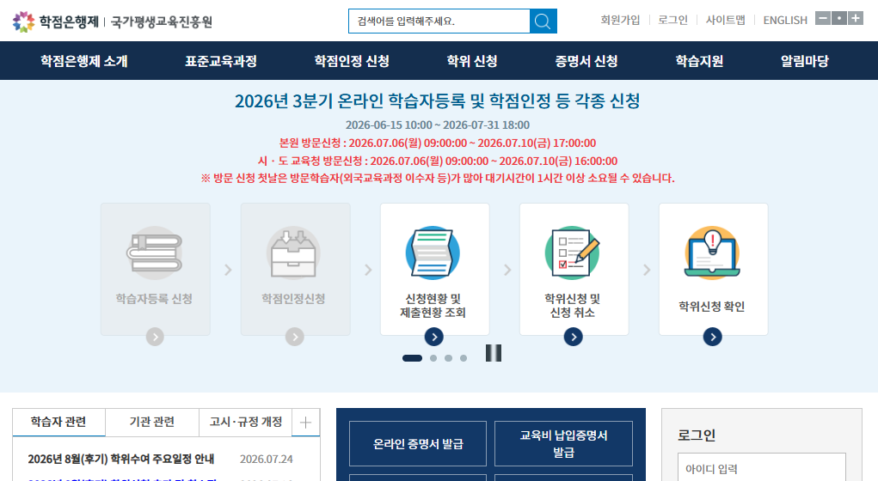This screenshot has width=878, height=481.
Task: Focus the 아이디 입력 field
Action: click(762, 467)
